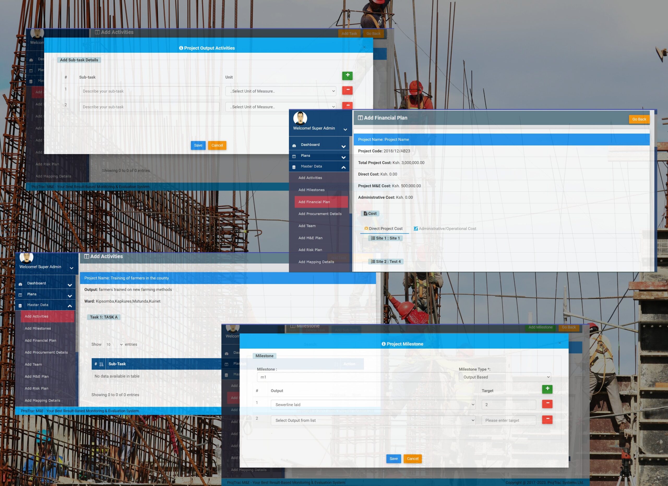Click Super Admin avatar in Financial Plan sidebar
Viewport: 668px width, 486px height.
click(x=300, y=118)
